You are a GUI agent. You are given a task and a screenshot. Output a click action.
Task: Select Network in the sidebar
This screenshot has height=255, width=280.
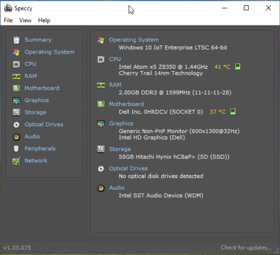tap(36, 161)
